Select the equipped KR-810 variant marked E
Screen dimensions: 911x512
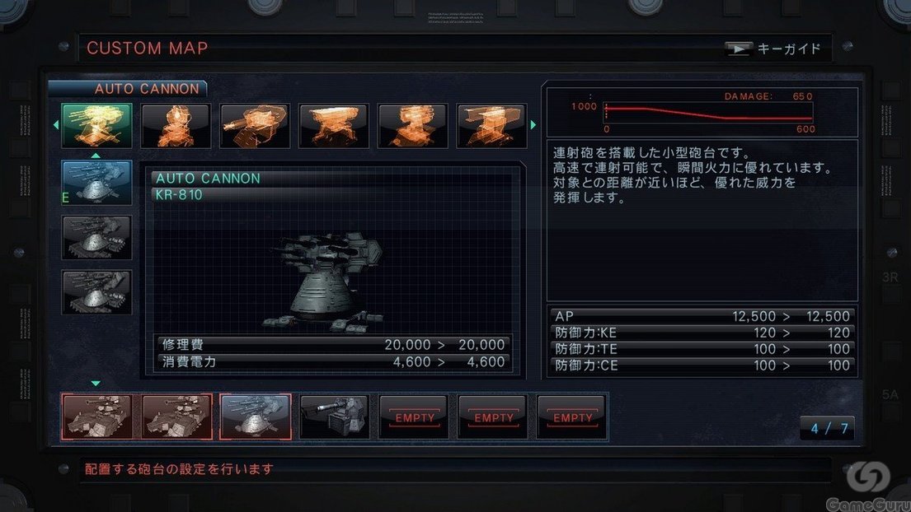[96, 182]
